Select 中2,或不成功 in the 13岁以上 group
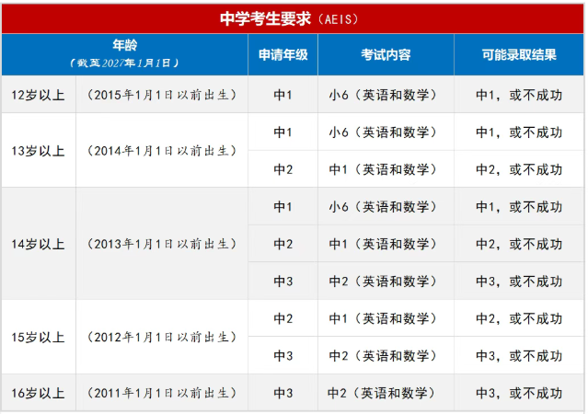Viewport: 588px width, 414px height. point(519,169)
